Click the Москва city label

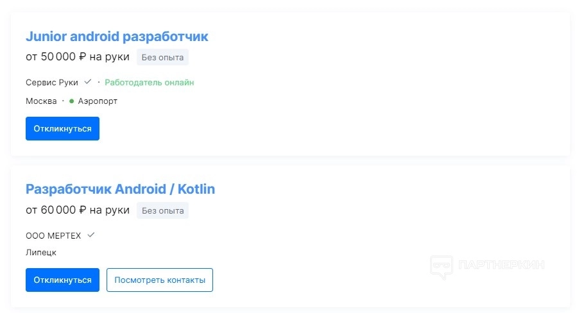tap(41, 101)
